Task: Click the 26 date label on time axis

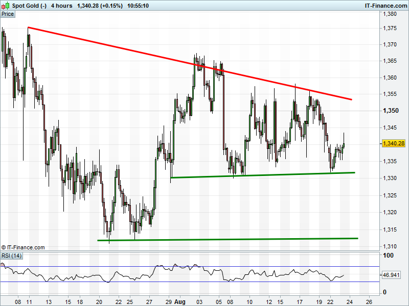Action: 369,302
